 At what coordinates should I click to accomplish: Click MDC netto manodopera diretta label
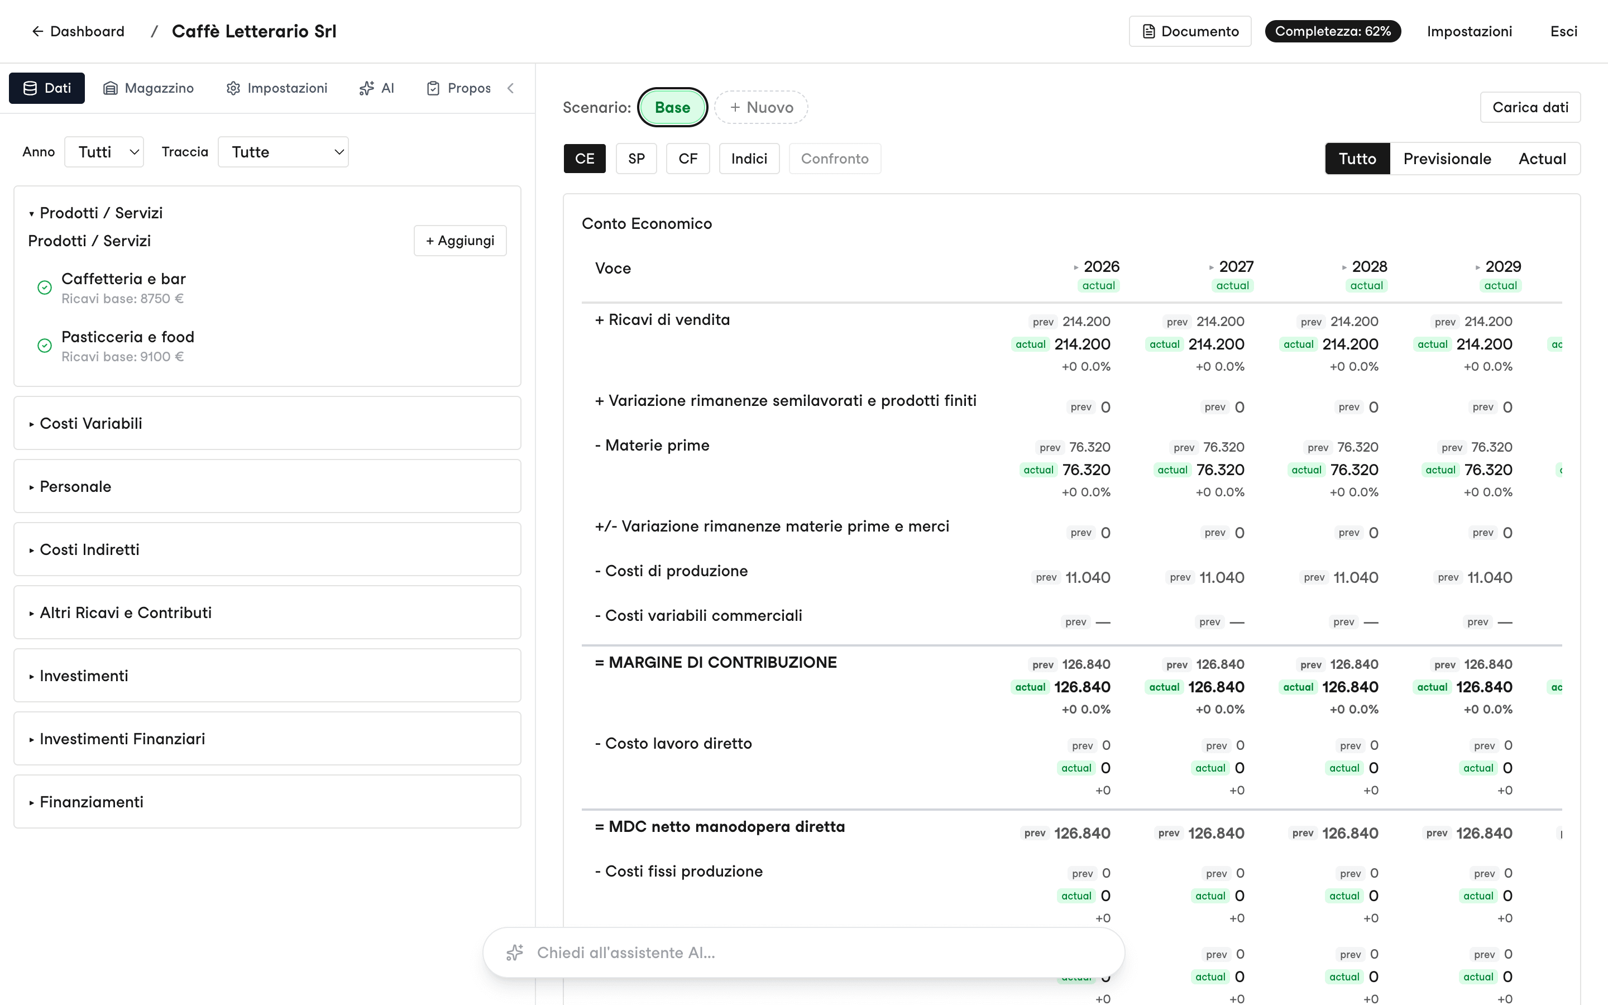pyautogui.click(x=720, y=826)
